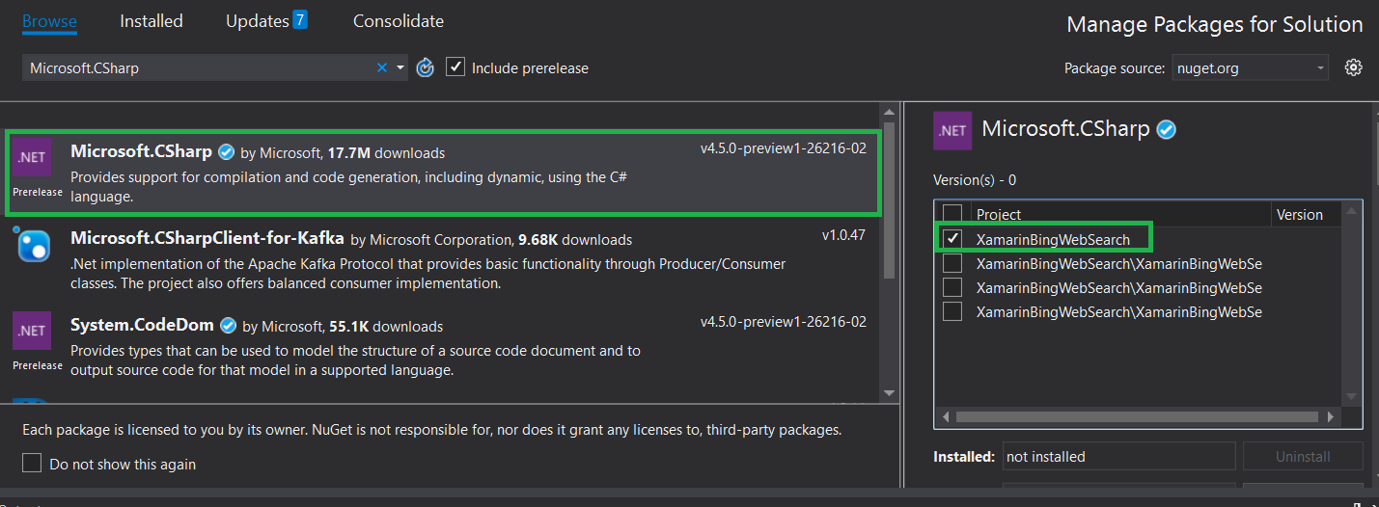Click verified badge next to Microsoft.CSharp in list
This screenshot has height=507, width=1379.
(227, 152)
